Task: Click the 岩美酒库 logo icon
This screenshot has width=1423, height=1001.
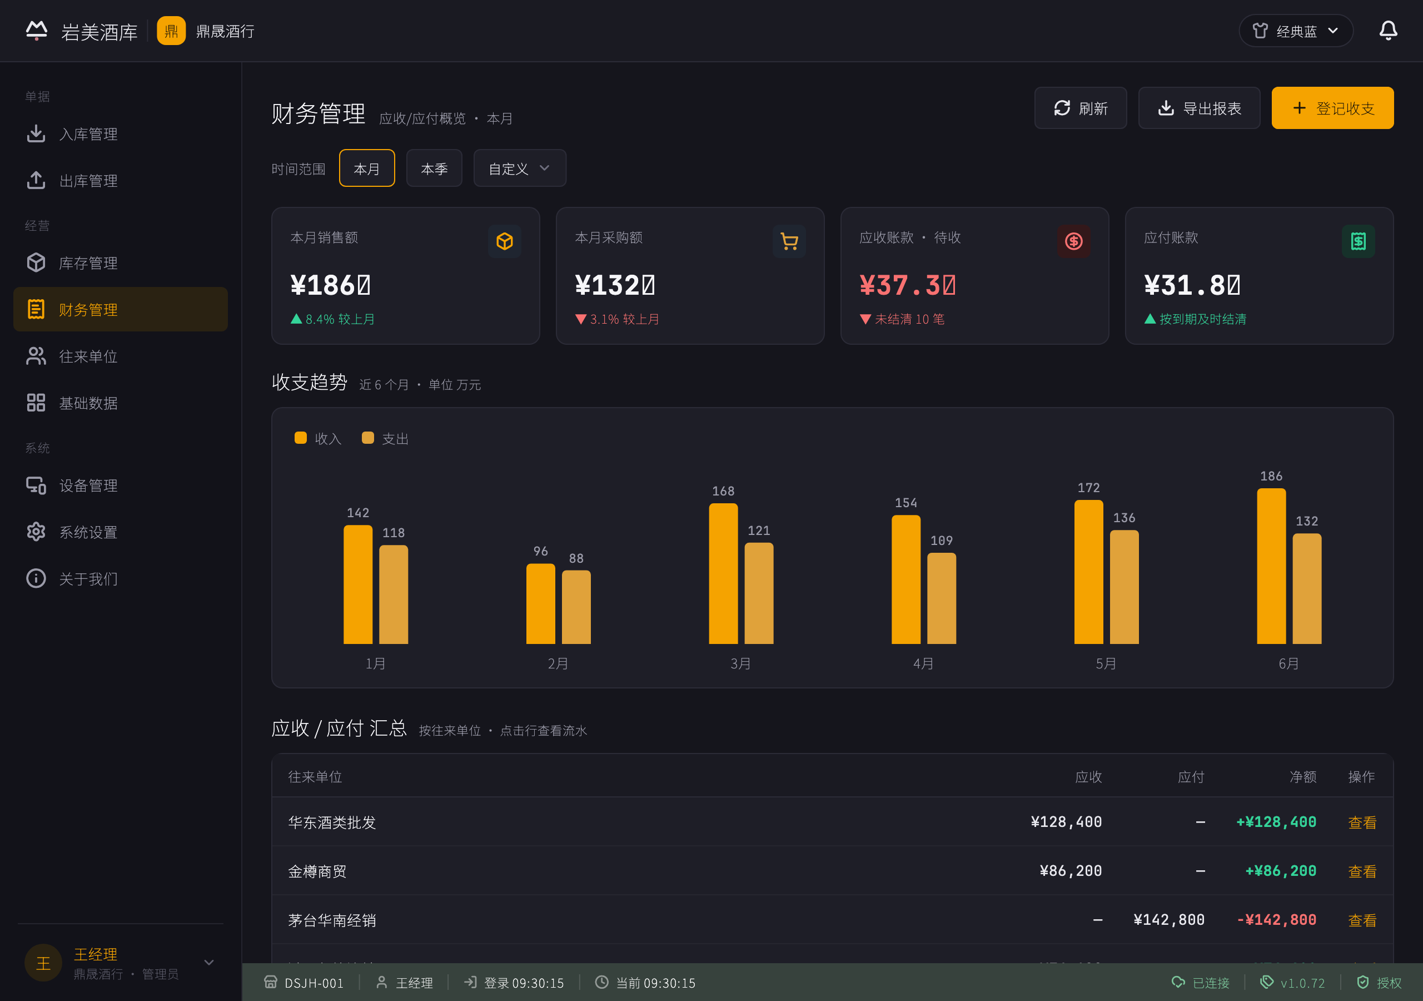Action: (37, 31)
